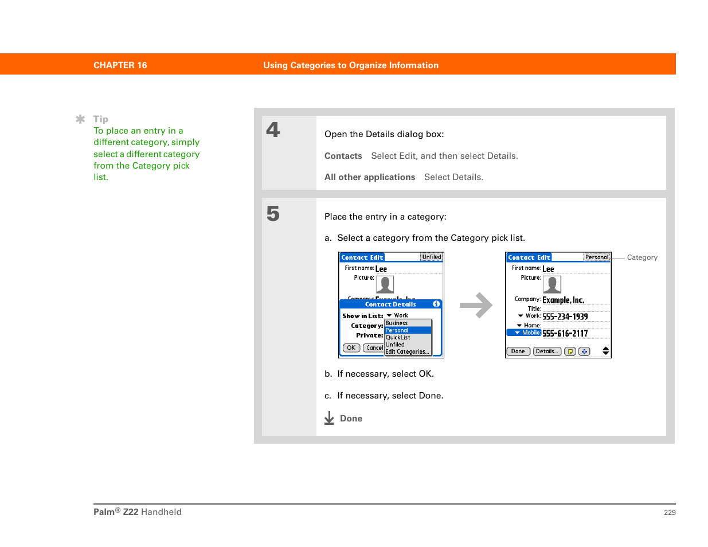This screenshot has width=708, height=547.
Task: Click the contact picture in the Personal screen
Action: point(552,284)
